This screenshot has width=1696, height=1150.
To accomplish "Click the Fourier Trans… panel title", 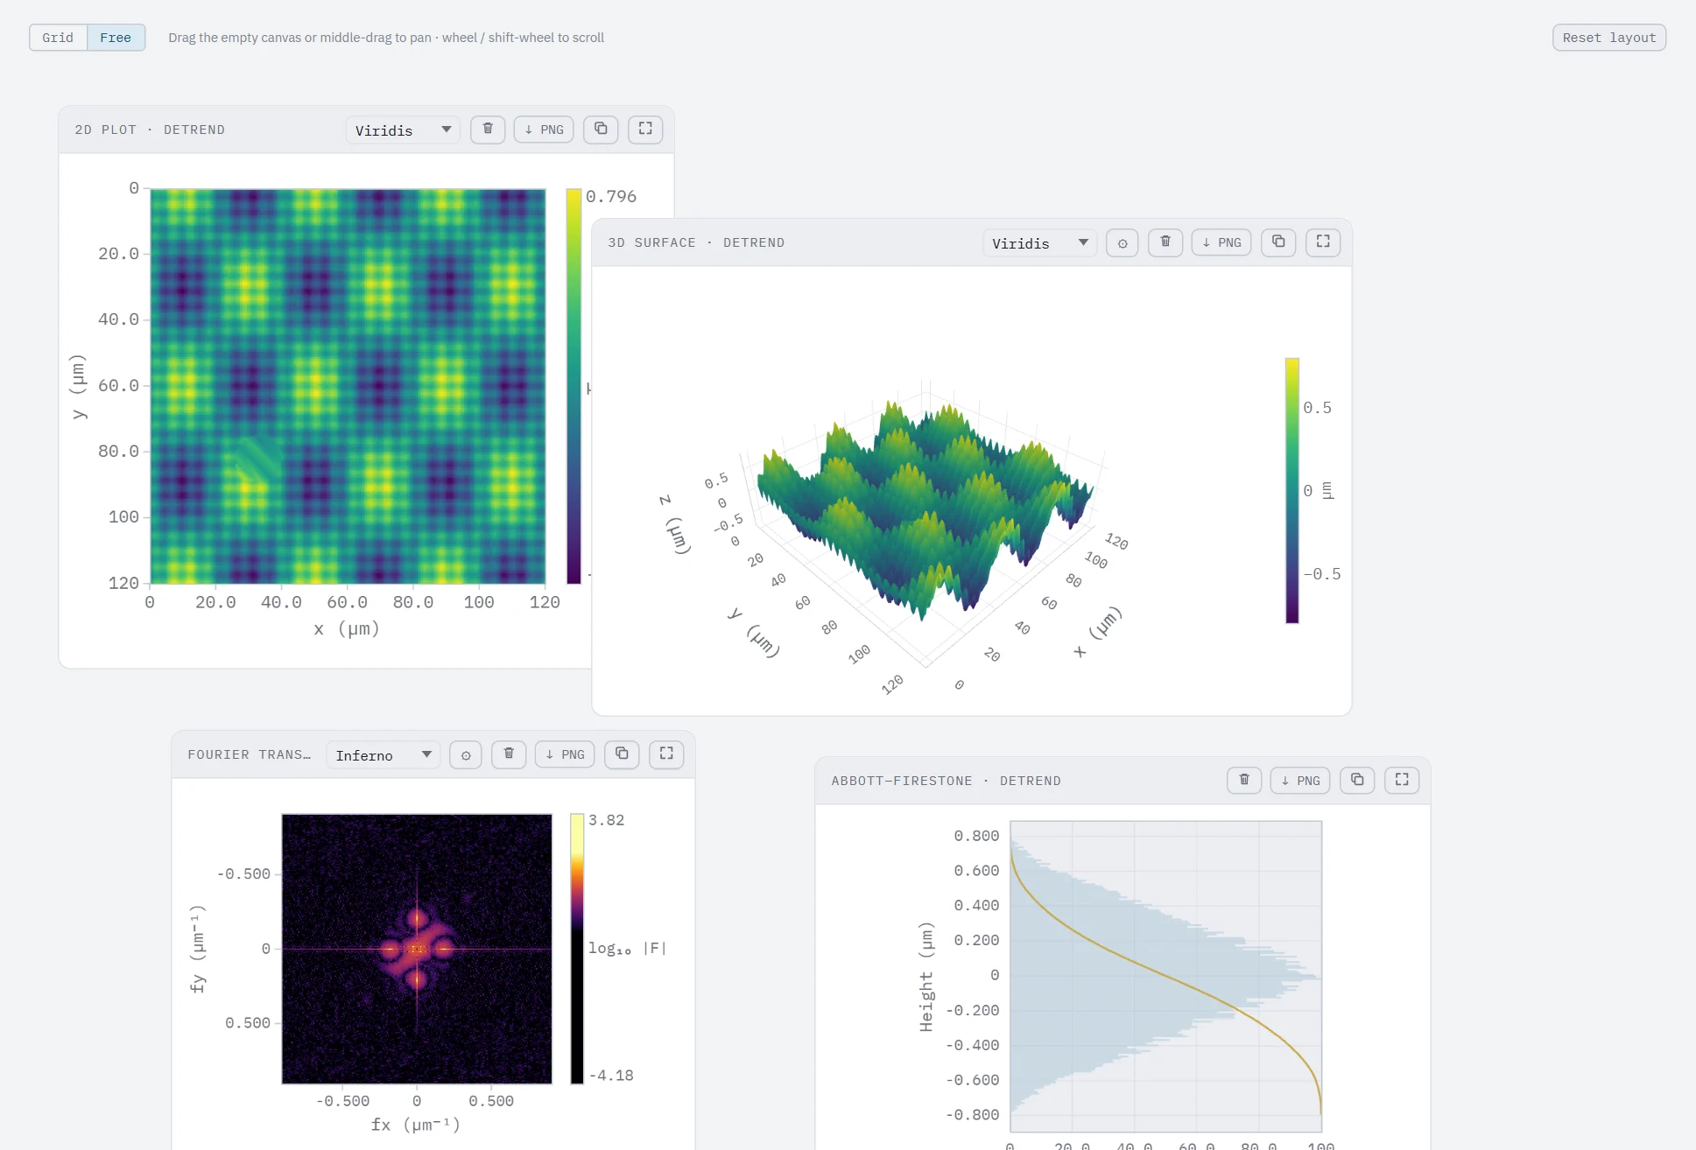I will 249,754.
